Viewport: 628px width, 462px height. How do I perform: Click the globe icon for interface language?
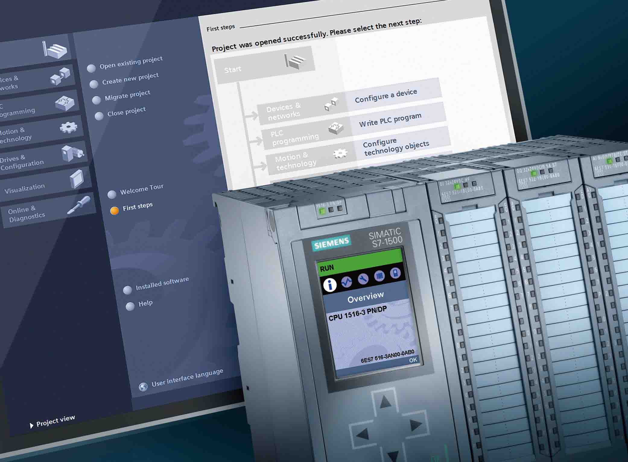click(x=143, y=386)
